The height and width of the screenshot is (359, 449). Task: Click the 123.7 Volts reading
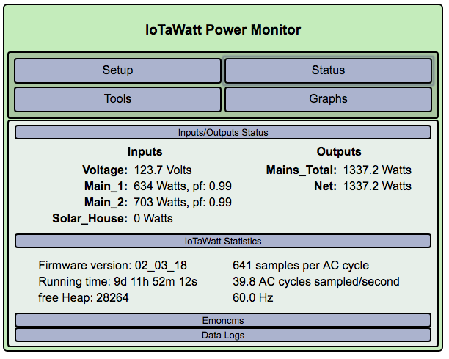pos(163,170)
